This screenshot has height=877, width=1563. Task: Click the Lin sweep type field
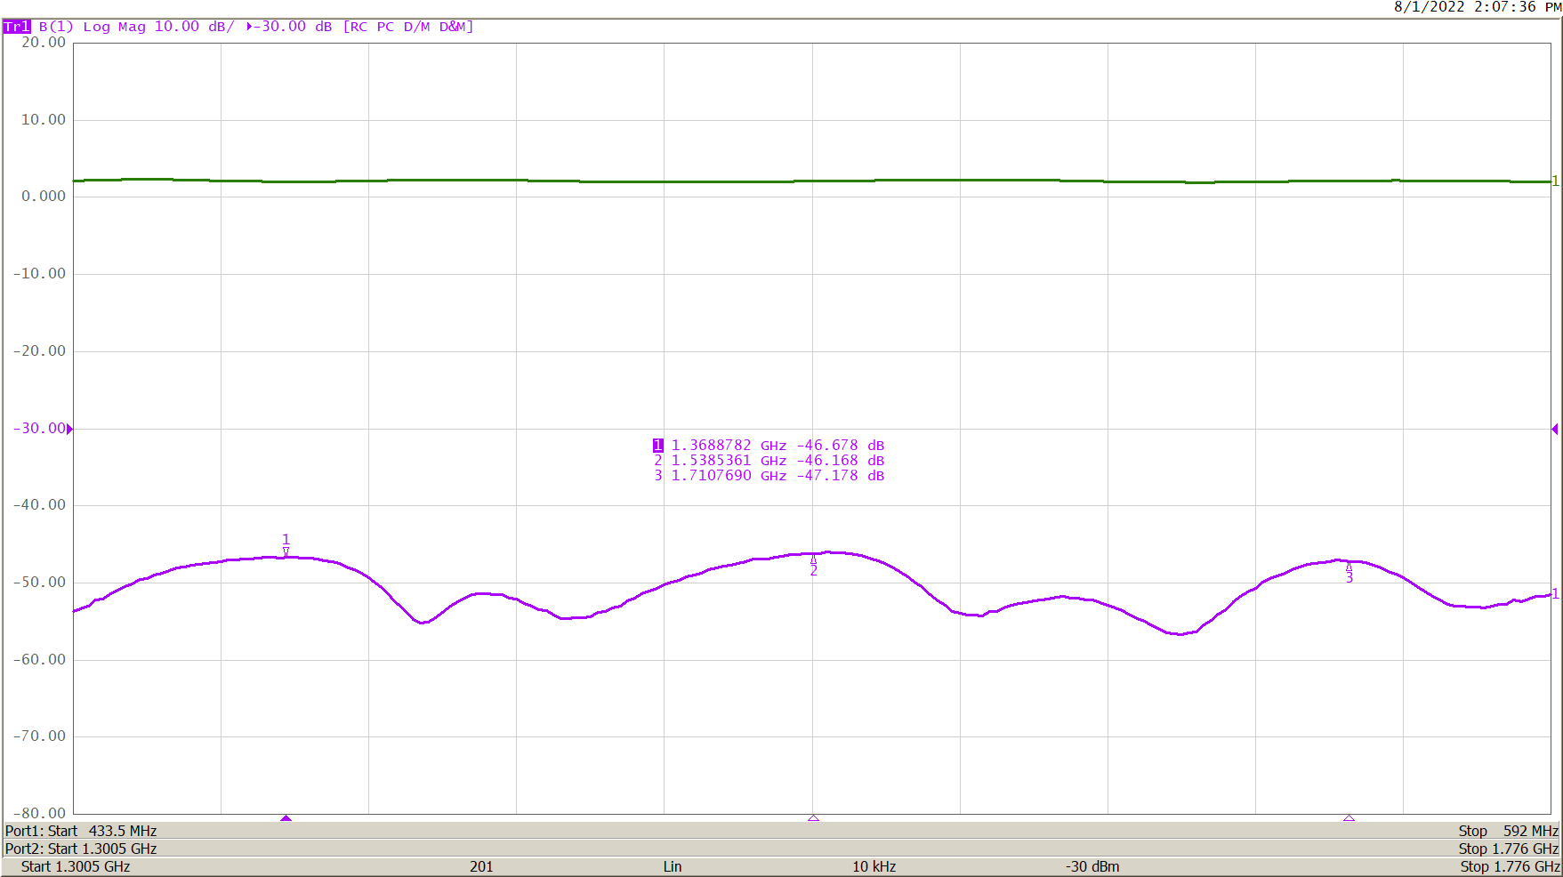pos(673,866)
